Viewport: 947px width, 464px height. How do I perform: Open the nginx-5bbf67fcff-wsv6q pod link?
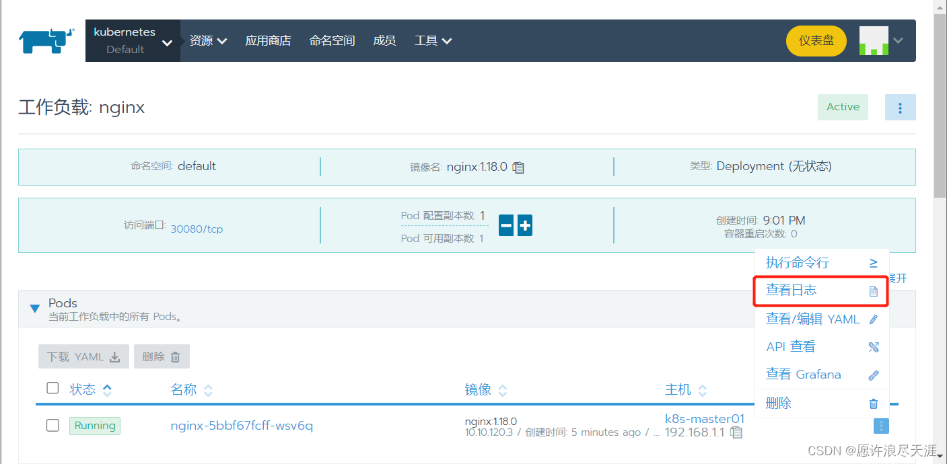coord(242,426)
